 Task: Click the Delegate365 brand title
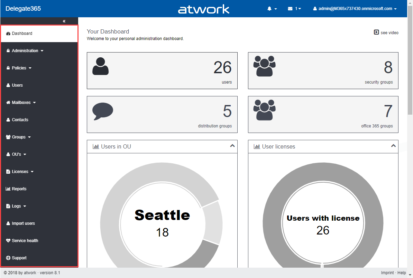coord(23,8)
